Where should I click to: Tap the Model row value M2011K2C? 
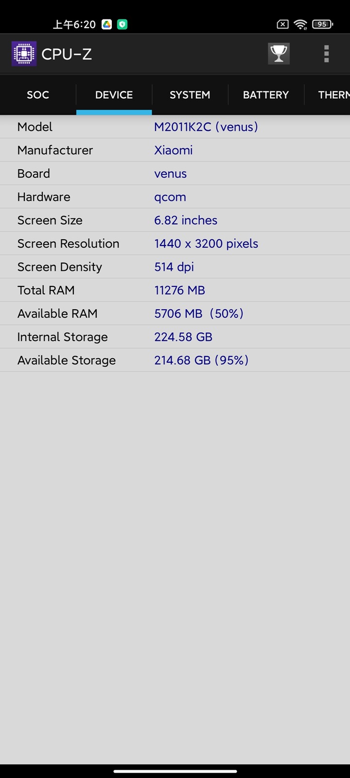(x=206, y=127)
